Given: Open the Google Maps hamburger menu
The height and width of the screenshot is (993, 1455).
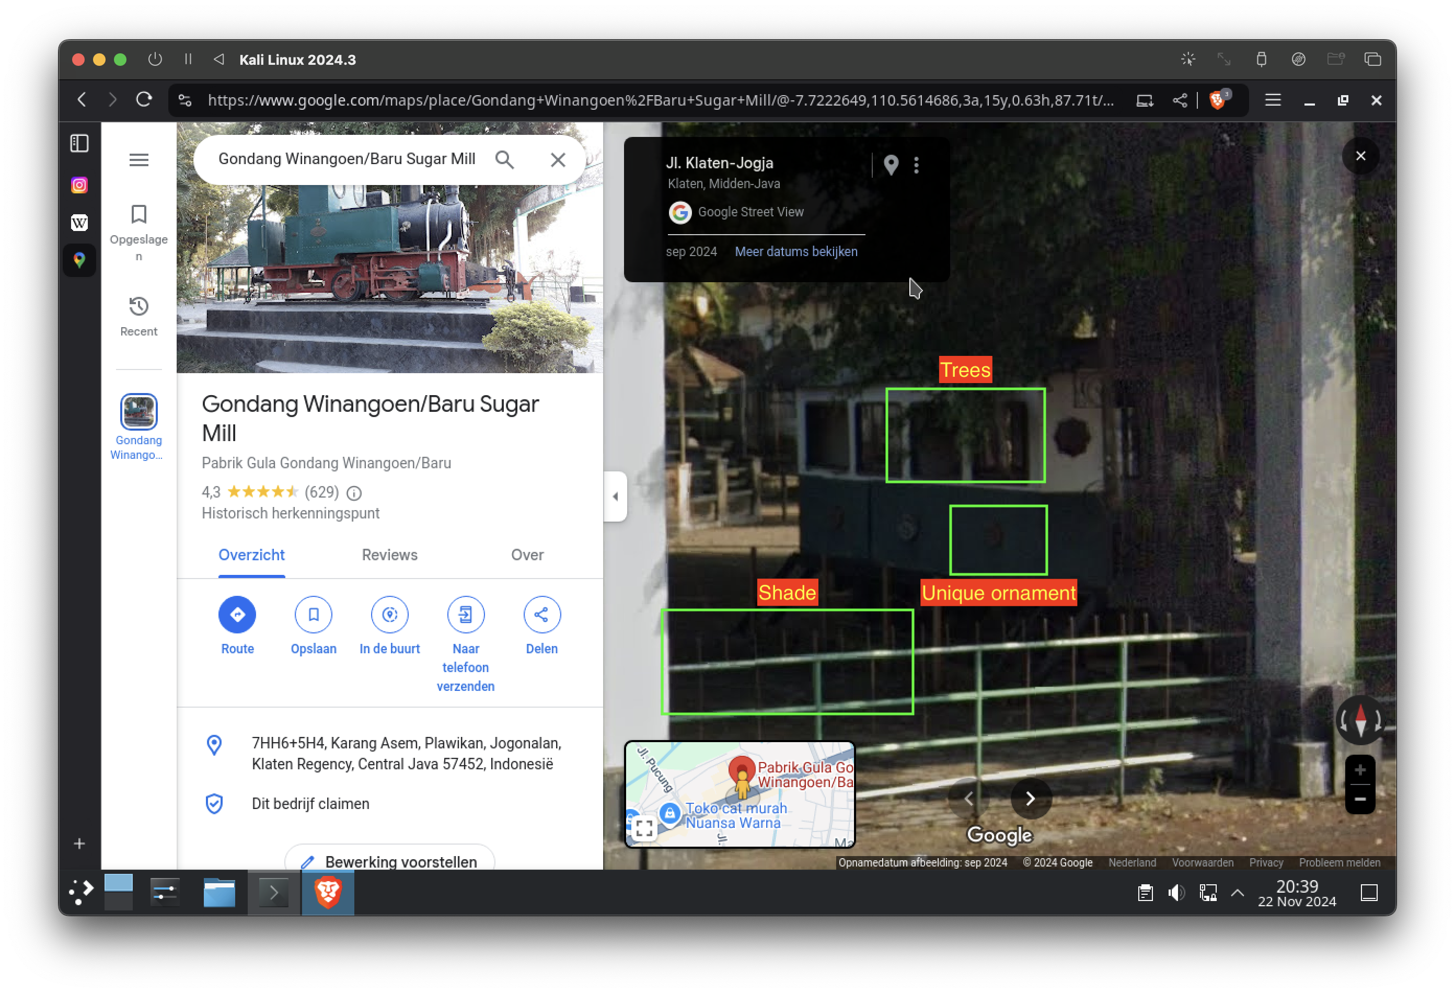Looking at the screenshot, I should 139,160.
